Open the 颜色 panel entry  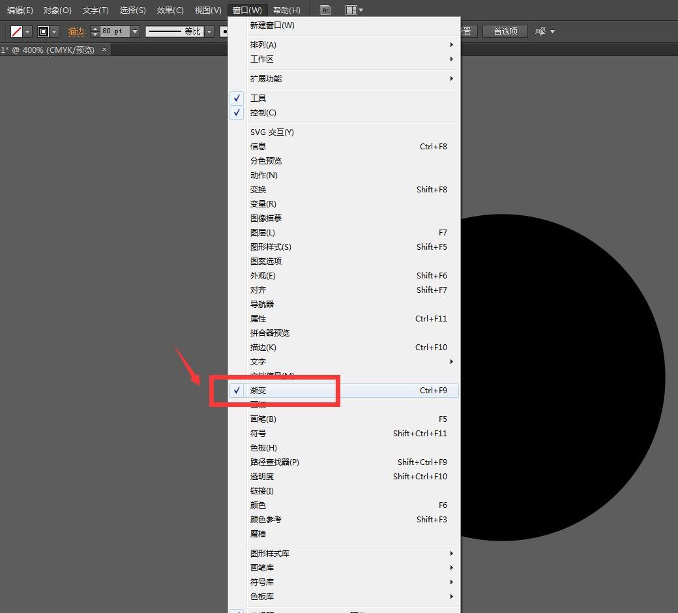(x=344, y=505)
